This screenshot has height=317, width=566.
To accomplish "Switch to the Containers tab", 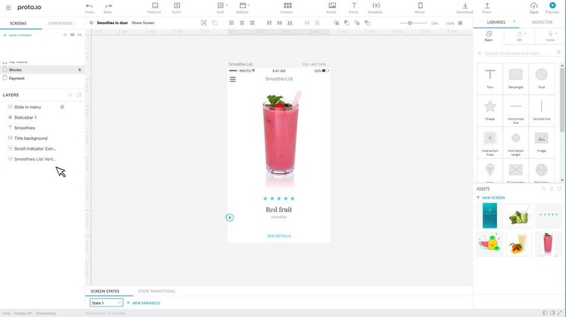I will coord(60,23).
